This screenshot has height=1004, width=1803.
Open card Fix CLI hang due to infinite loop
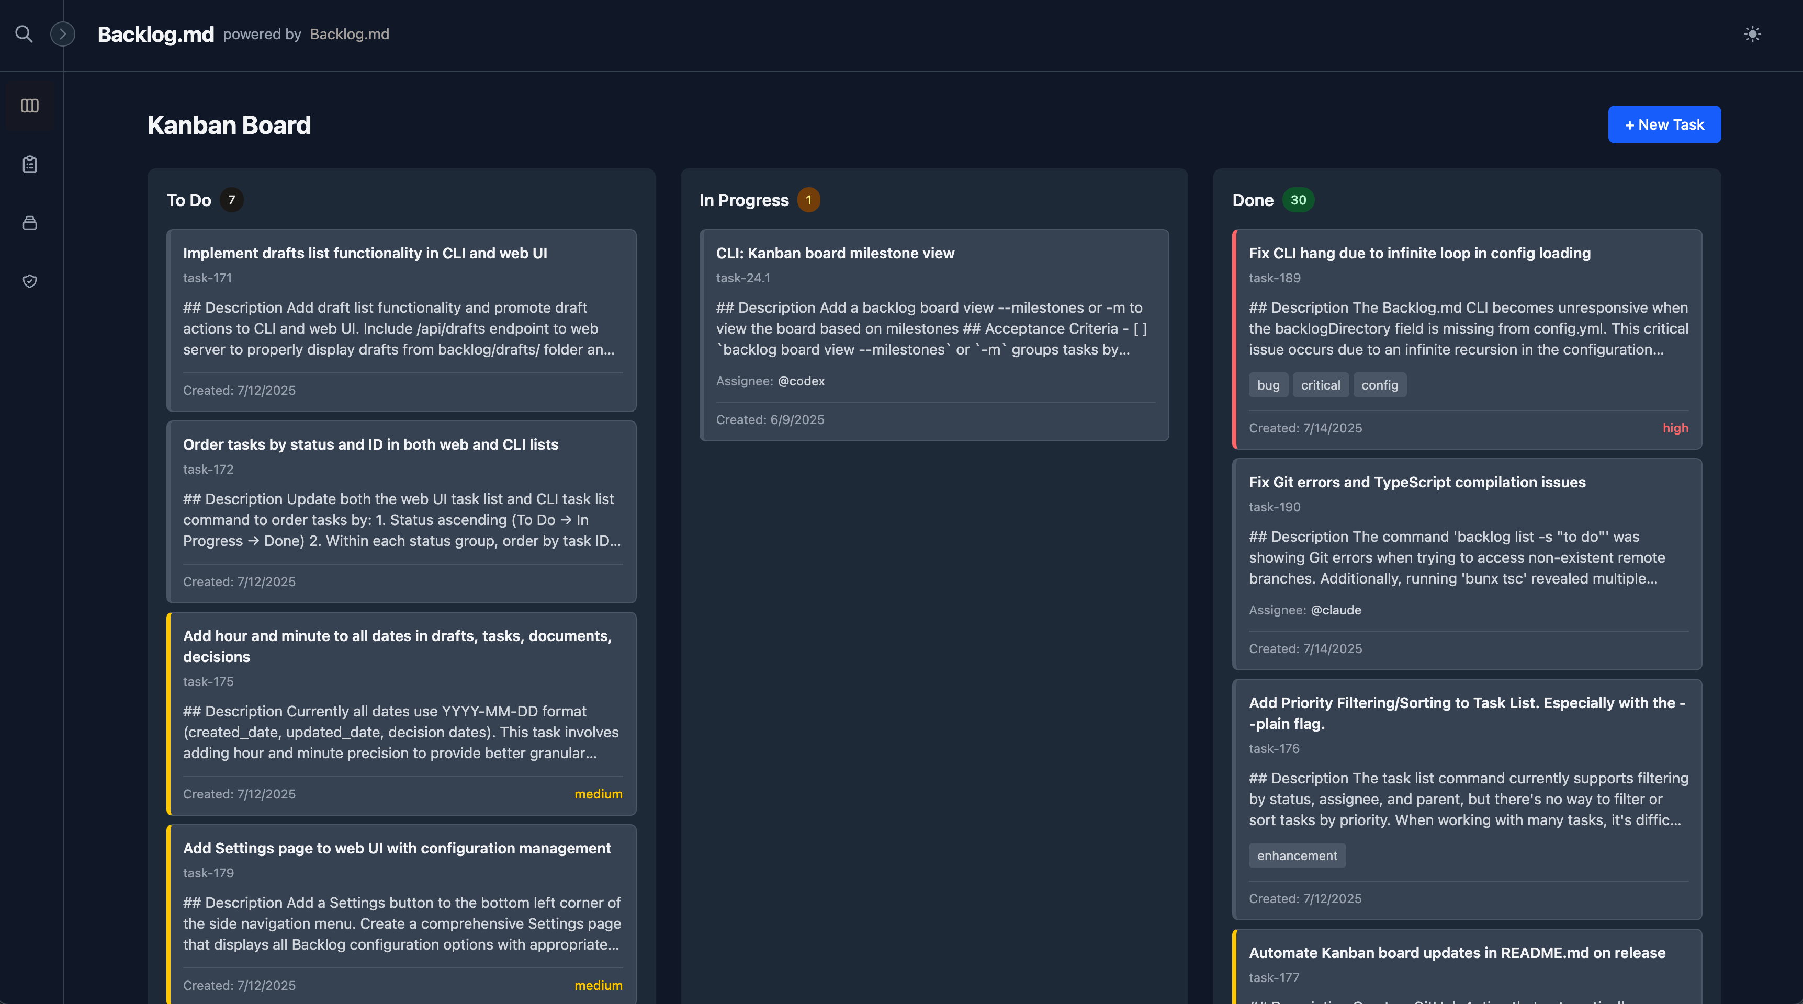coord(1467,339)
